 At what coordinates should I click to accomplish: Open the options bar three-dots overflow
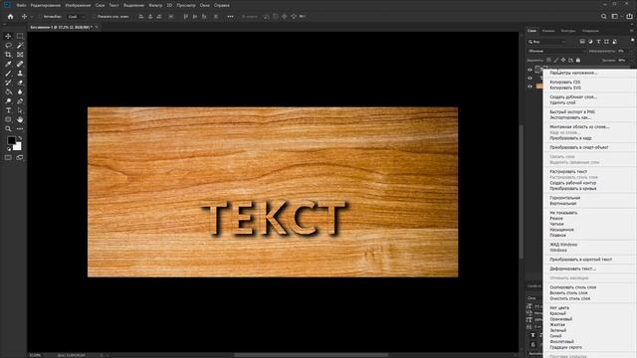[x=230, y=17]
